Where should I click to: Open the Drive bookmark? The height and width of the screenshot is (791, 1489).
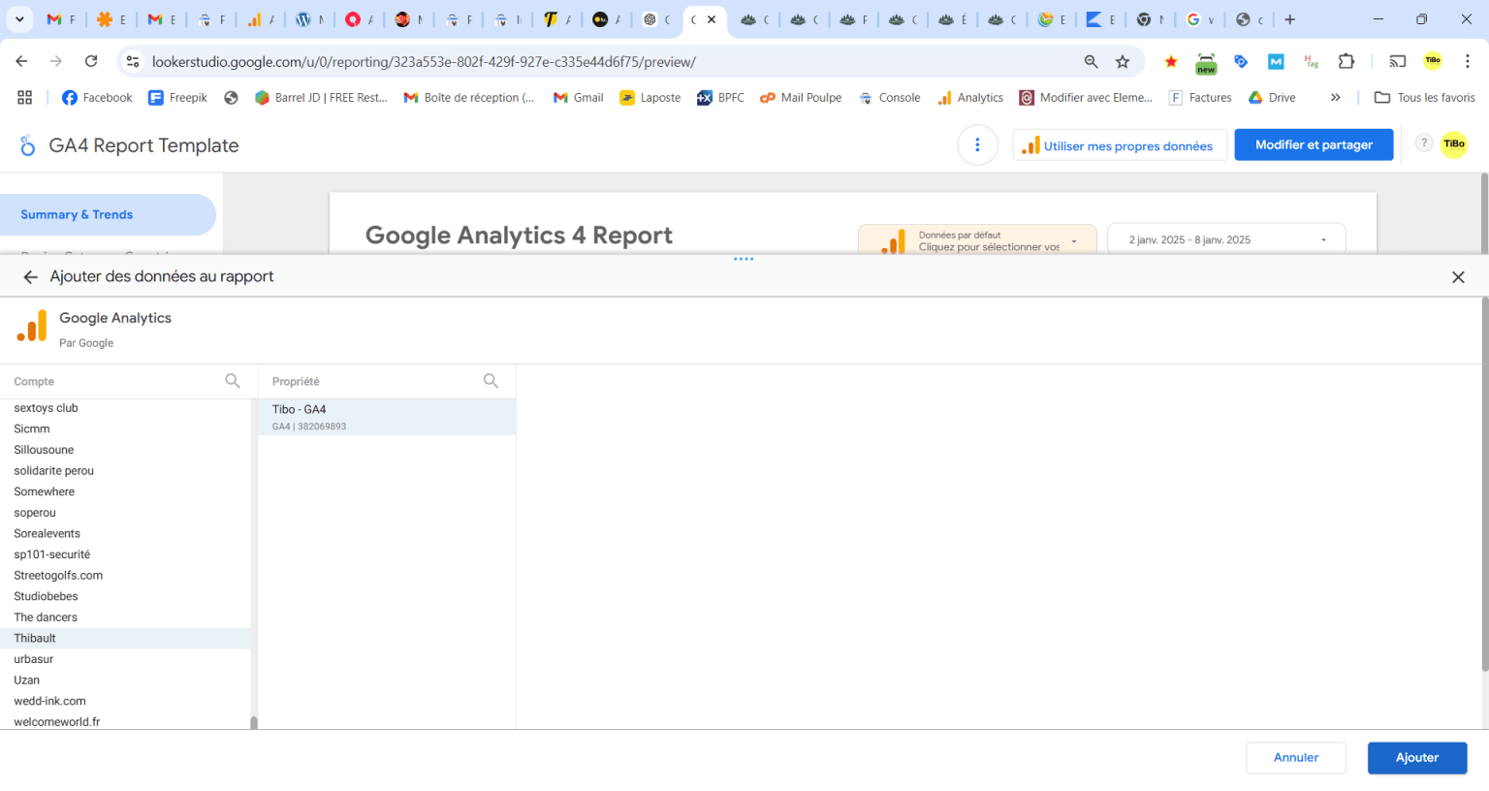(x=1272, y=97)
